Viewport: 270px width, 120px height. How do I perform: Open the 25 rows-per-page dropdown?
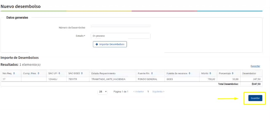click(x=103, y=92)
